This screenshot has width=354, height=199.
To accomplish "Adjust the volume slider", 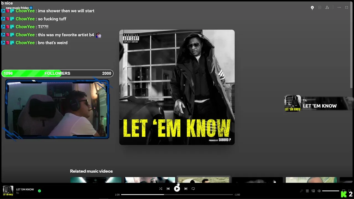I will (x=330, y=191).
